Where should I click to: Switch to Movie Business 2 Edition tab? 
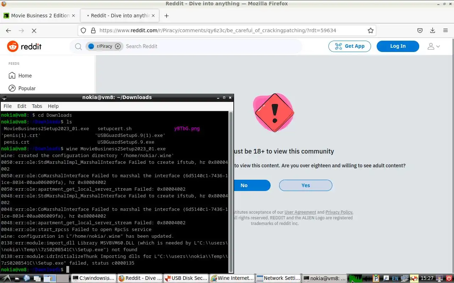39,16
